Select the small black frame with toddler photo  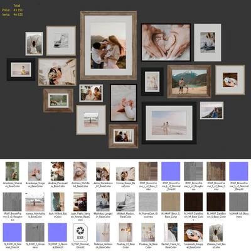152,82
